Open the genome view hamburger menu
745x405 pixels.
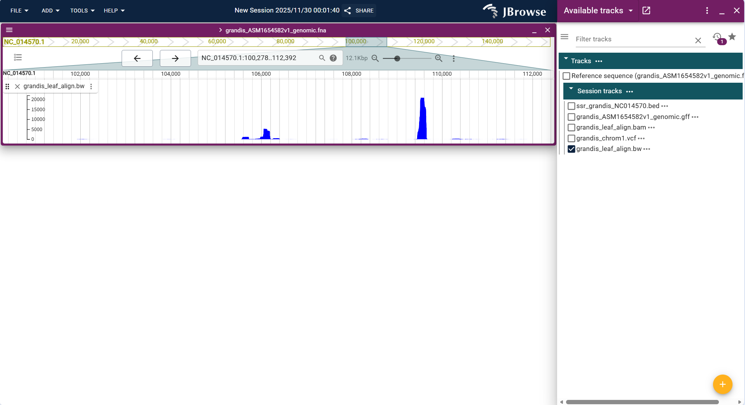10,30
